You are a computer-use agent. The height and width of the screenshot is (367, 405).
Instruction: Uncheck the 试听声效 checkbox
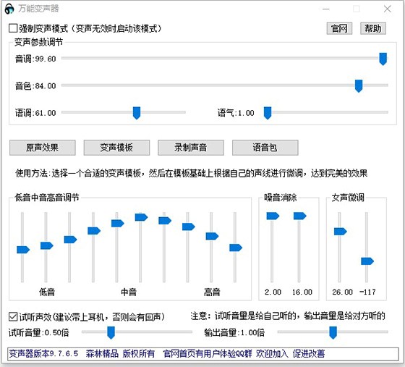[x=13, y=317]
